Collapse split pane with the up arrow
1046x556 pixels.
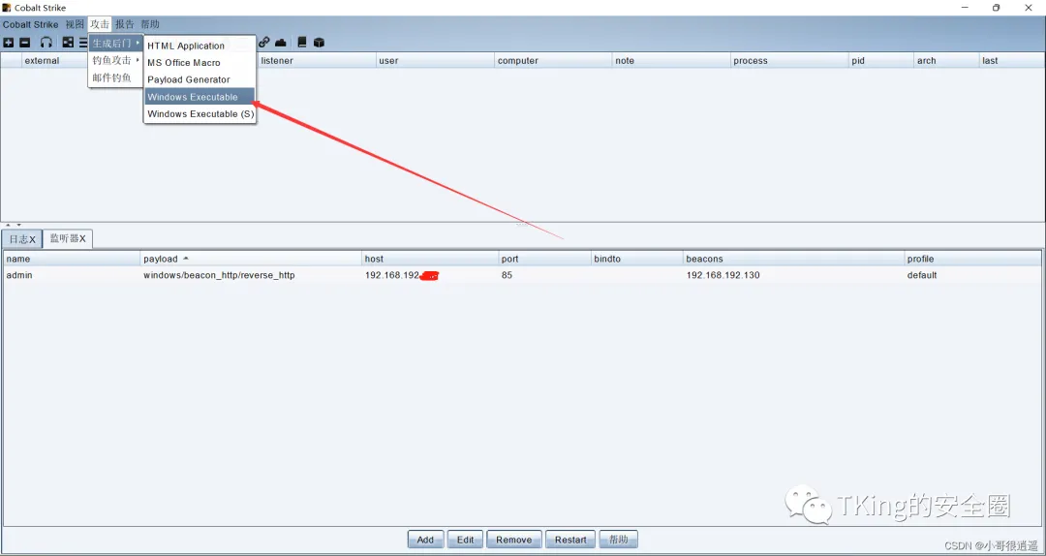(x=9, y=225)
